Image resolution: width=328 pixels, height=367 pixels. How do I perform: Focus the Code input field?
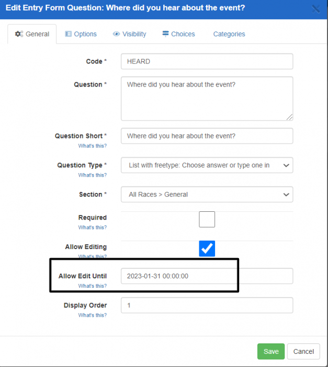coord(207,61)
